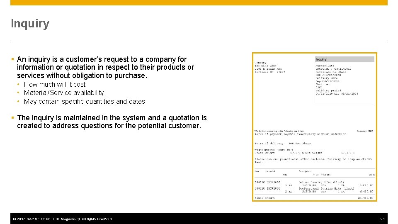The width and height of the screenshot is (398, 224).
Task: Select the 'How much will it cost' bullet
Action: pos(55,84)
